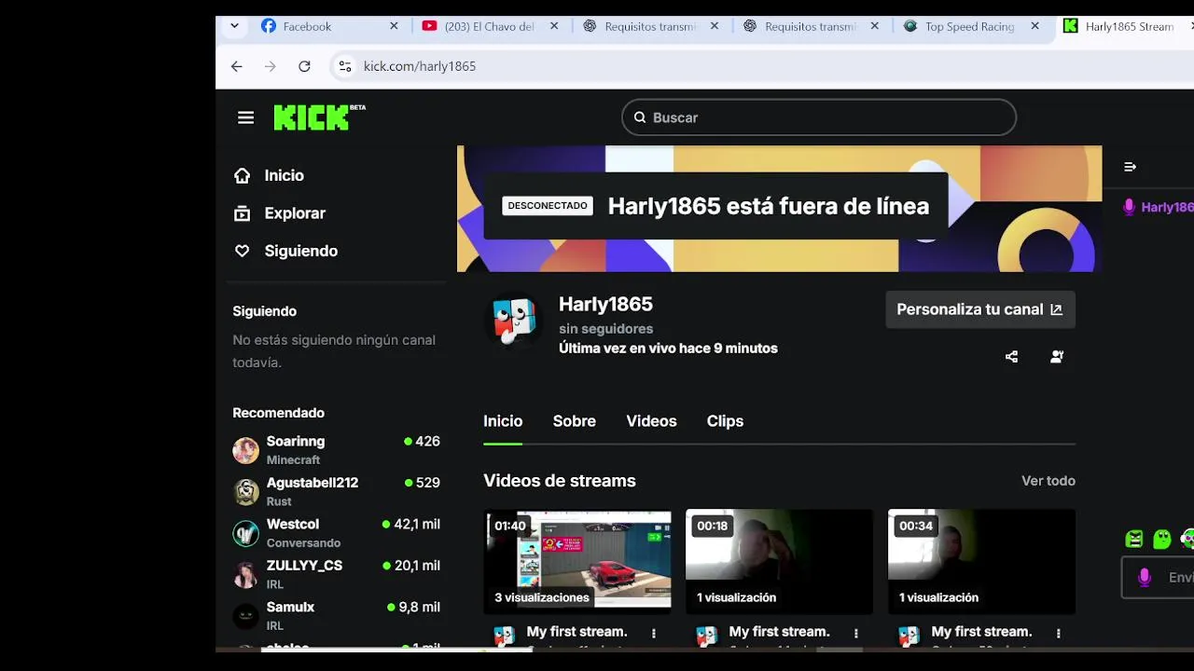Image resolution: width=1194 pixels, height=671 pixels.
Task: Click Samulx channel name
Action: (x=290, y=607)
